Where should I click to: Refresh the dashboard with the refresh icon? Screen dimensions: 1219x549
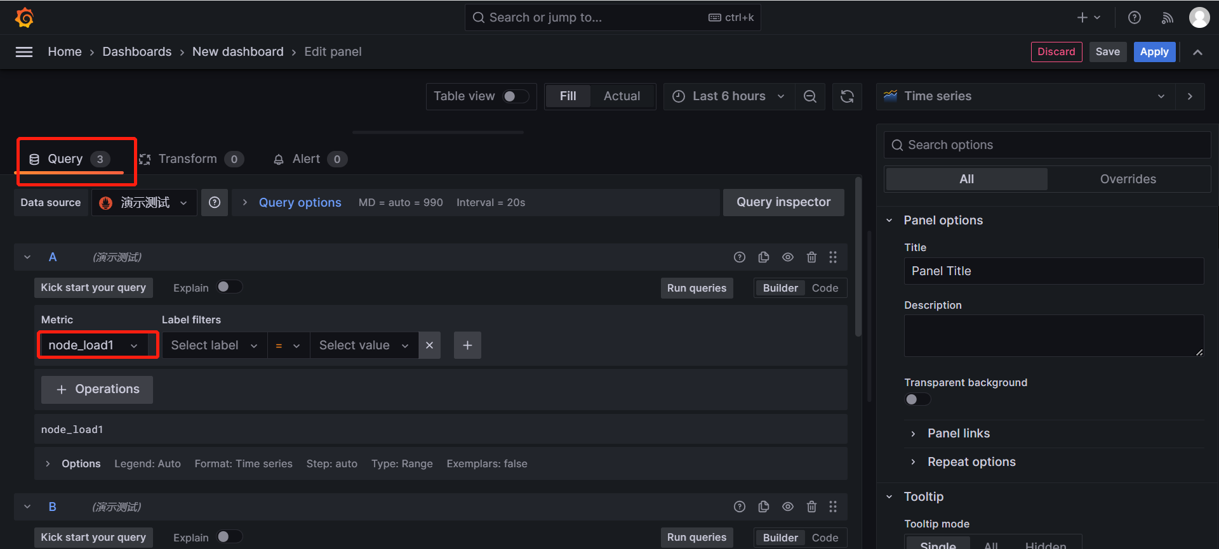coord(847,96)
